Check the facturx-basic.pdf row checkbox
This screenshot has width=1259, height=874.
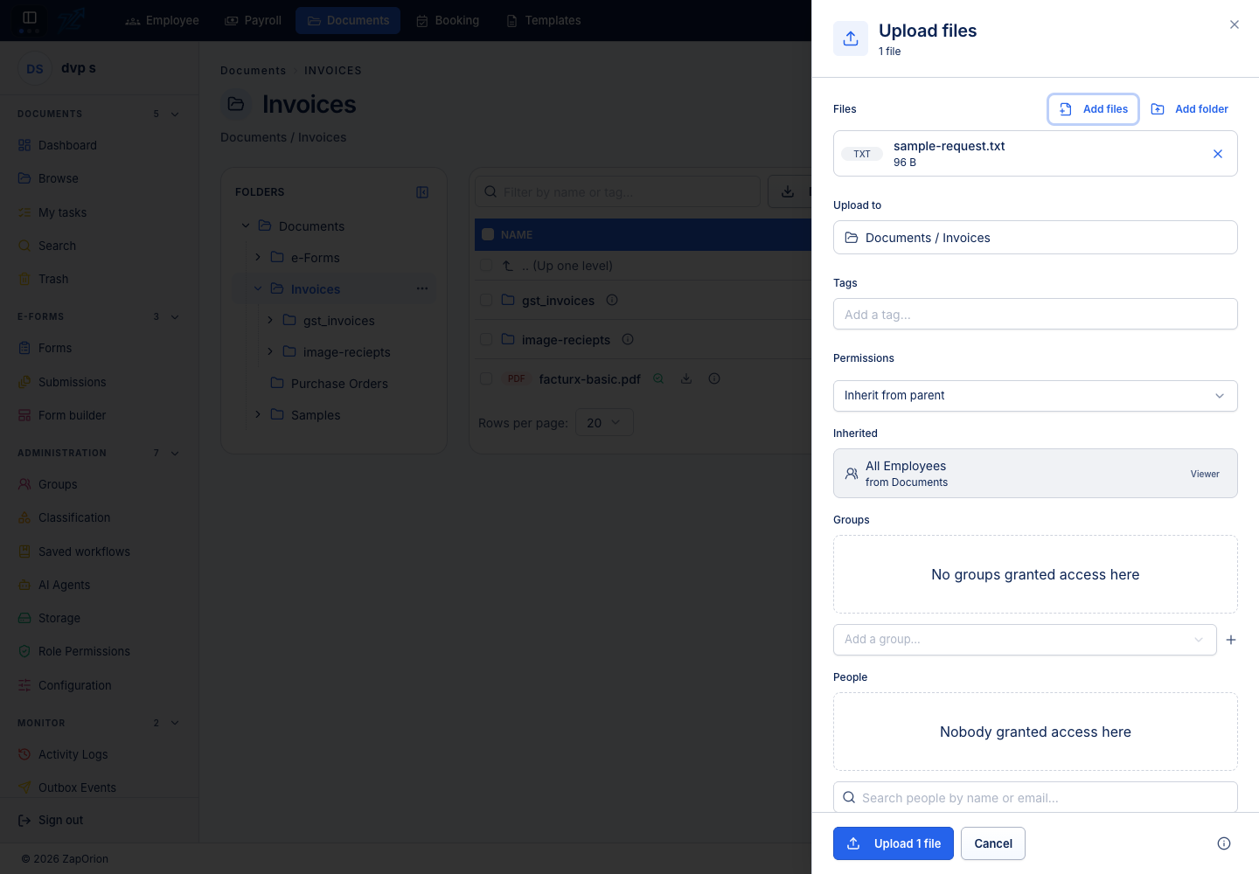(x=486, y=378)
